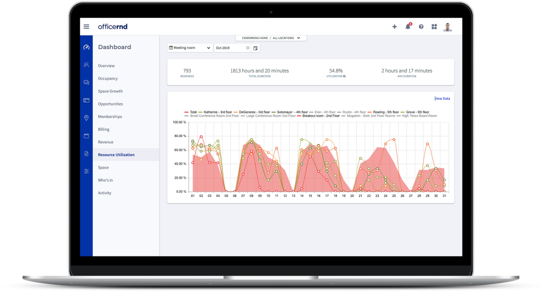Open the calendar picker beside Oct 2019

255,48
